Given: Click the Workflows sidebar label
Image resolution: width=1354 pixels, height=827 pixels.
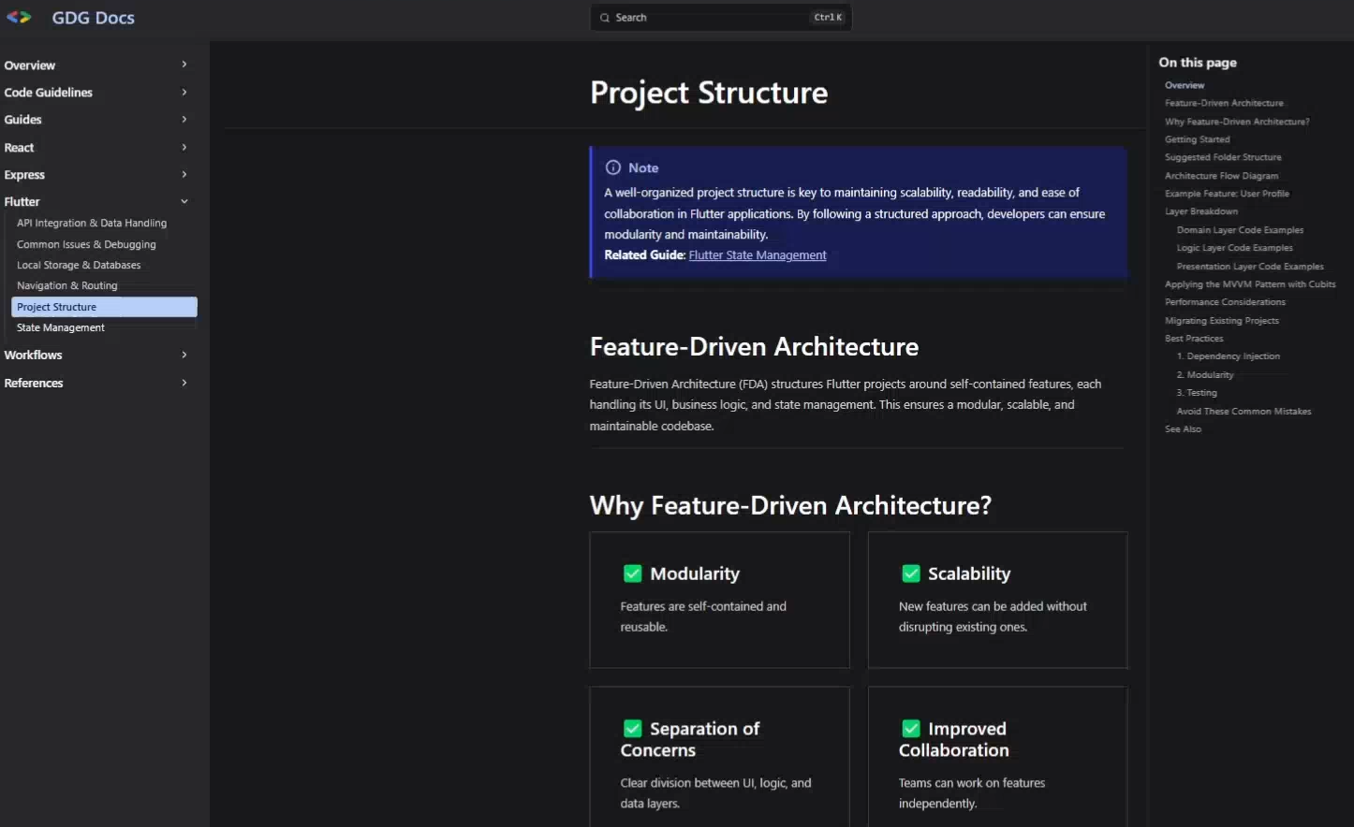Looking at the screenshot, I should (33, 355).
